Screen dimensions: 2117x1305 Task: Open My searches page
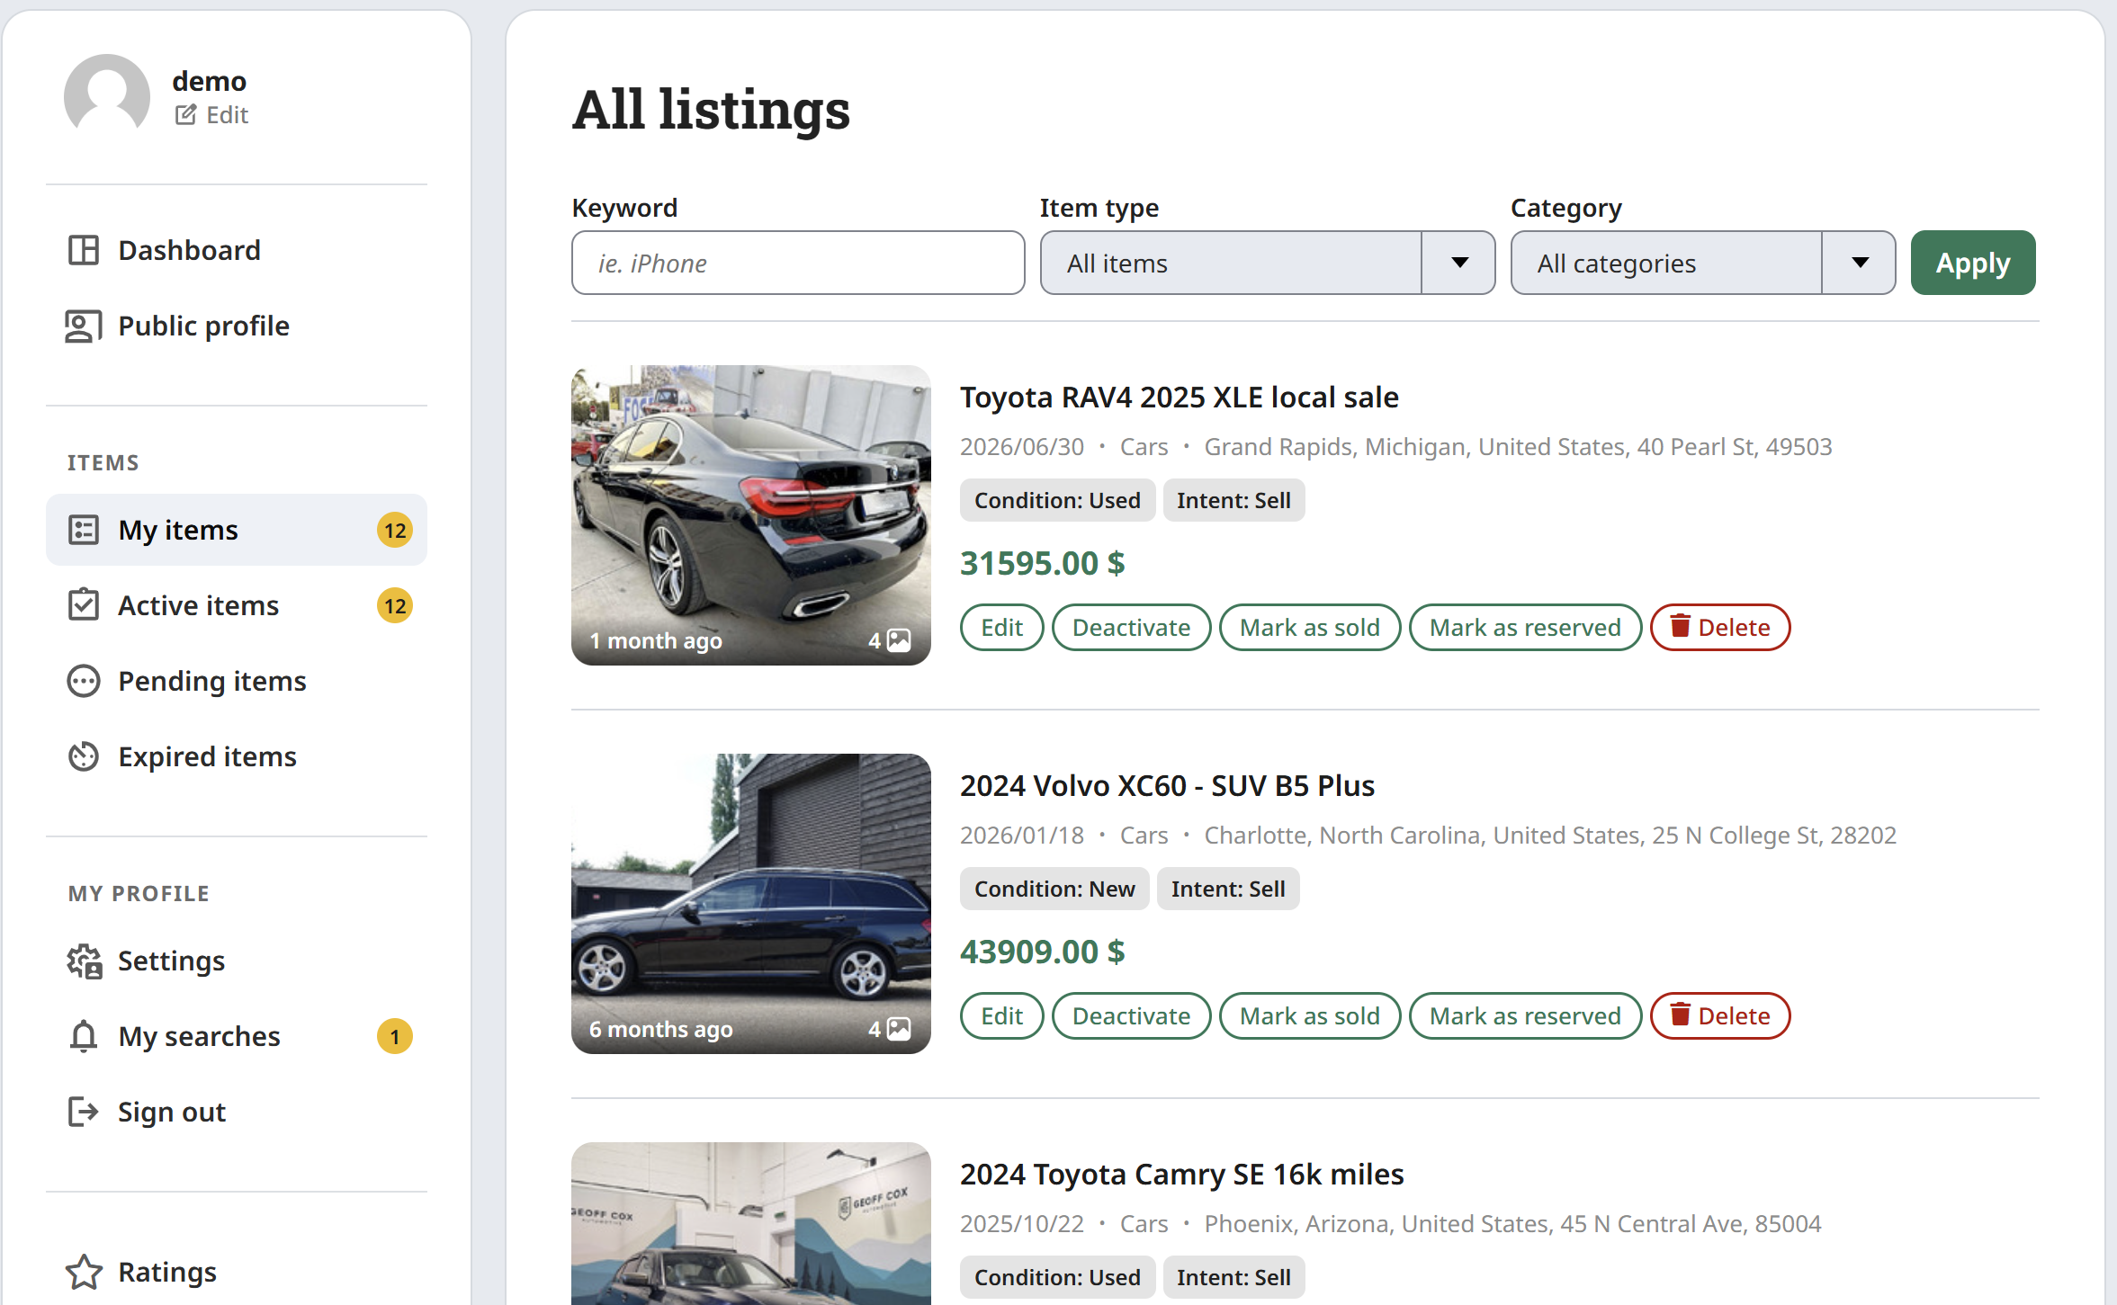237,1036
